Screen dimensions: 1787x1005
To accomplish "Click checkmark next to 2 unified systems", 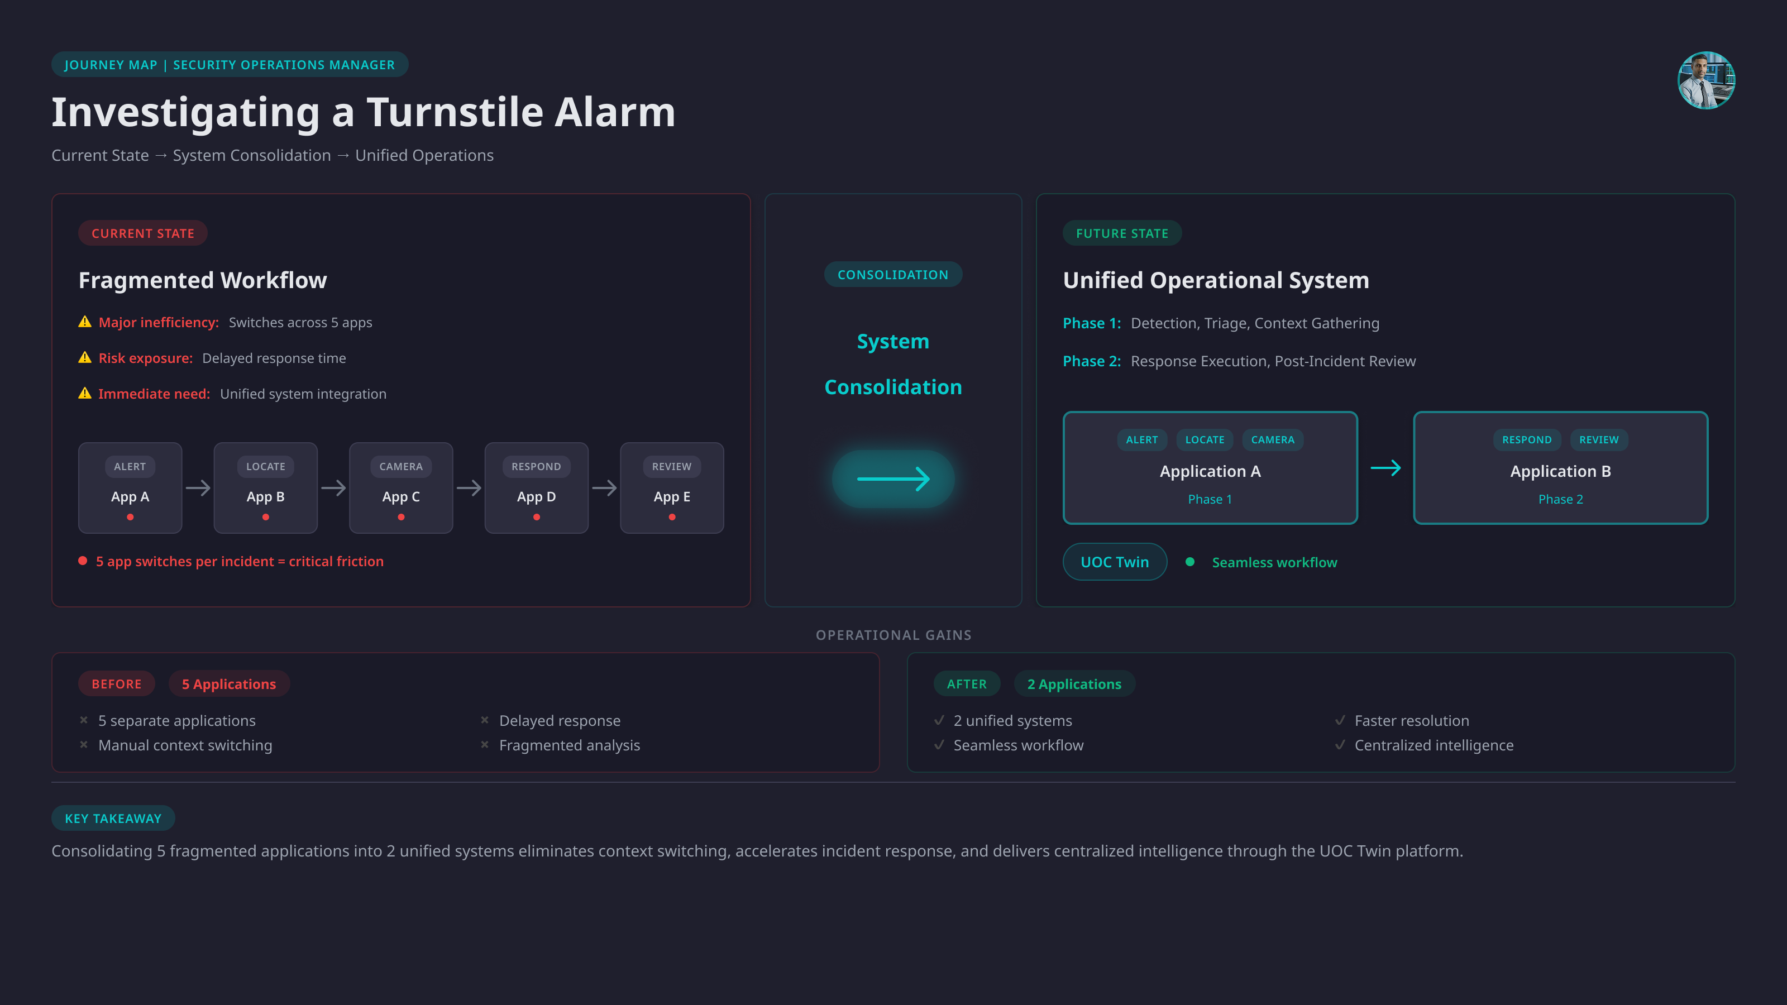I will 939,720.
